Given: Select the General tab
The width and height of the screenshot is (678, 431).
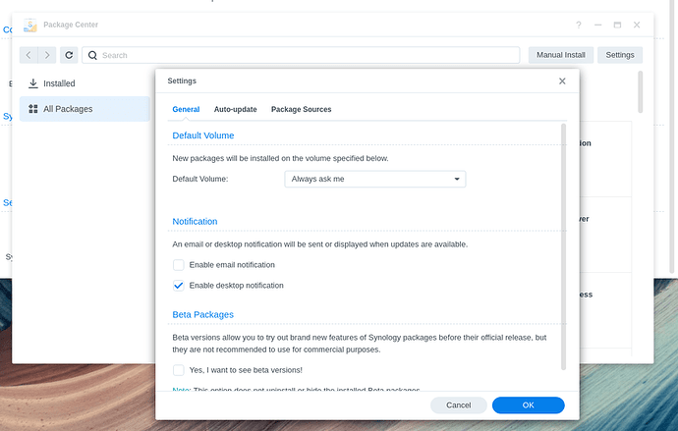Looking at the screenshot, I should tap(186, 110).
